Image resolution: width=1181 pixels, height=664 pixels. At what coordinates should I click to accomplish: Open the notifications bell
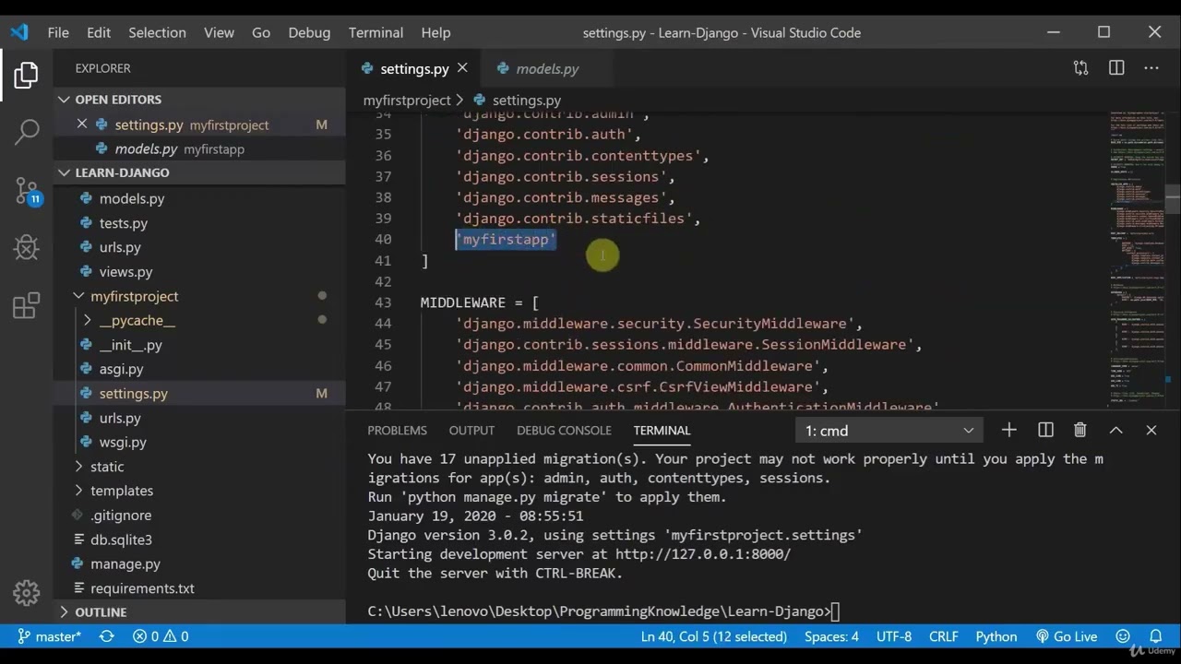coord(1155,636)
